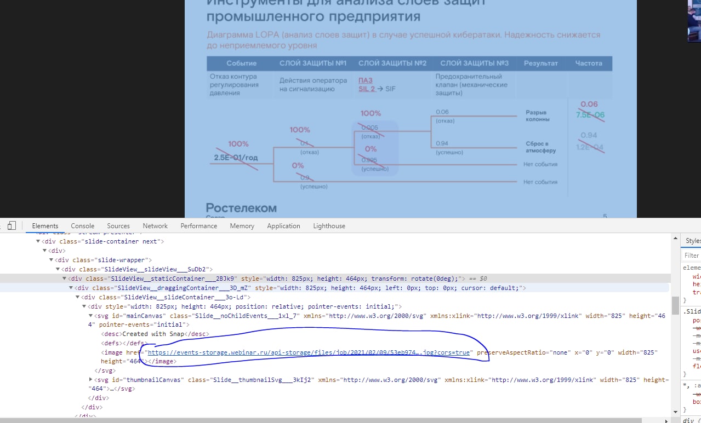Open the Lighthouse tab
The width and height of the screenshot is (701, 423).
click(329, 226)
